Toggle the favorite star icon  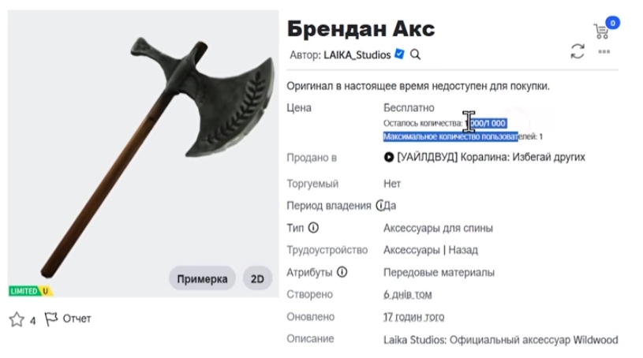(17, 319)
